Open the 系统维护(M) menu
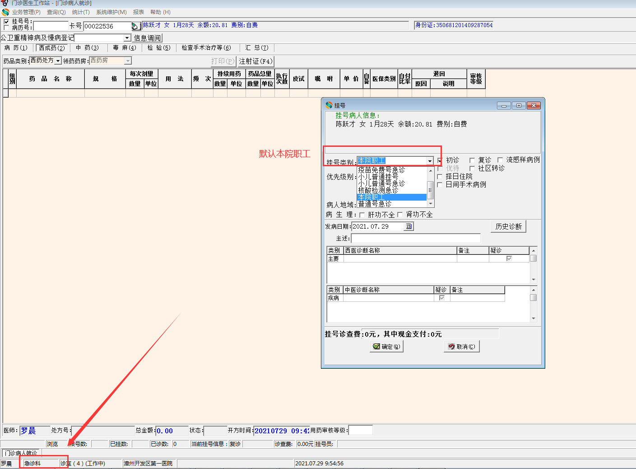 (111, 12)
